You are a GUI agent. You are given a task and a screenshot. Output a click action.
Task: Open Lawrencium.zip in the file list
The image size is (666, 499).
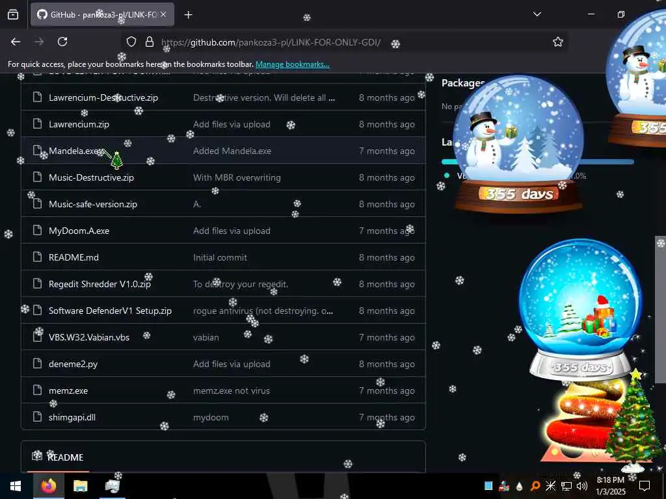tap(79, 124)
